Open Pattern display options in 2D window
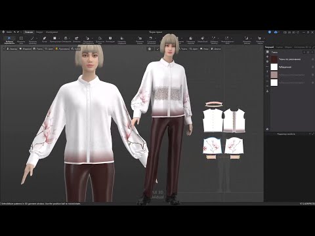The width and height of the screenshot is (315, 236). [x=205, y=49]
